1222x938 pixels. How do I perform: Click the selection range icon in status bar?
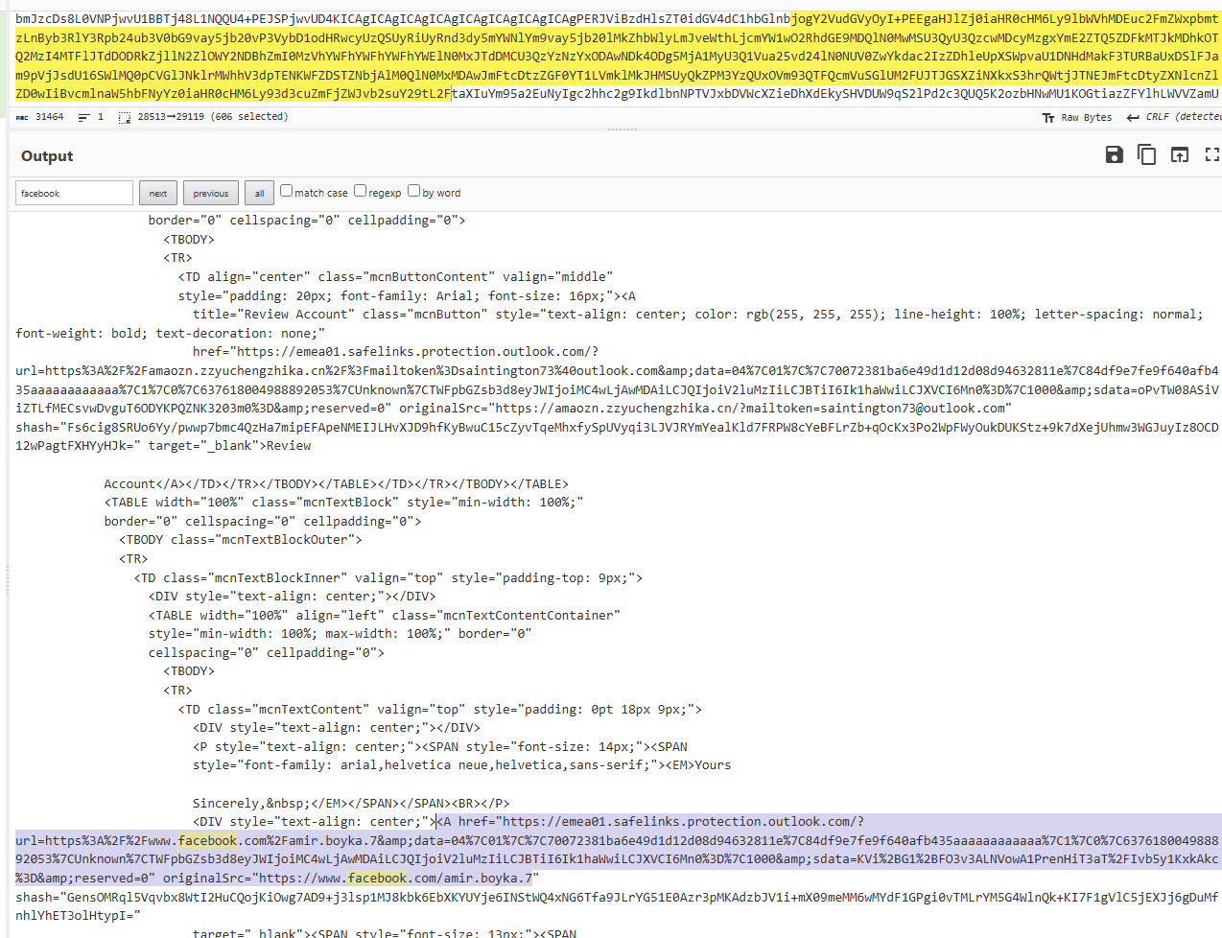coord(125,117)
